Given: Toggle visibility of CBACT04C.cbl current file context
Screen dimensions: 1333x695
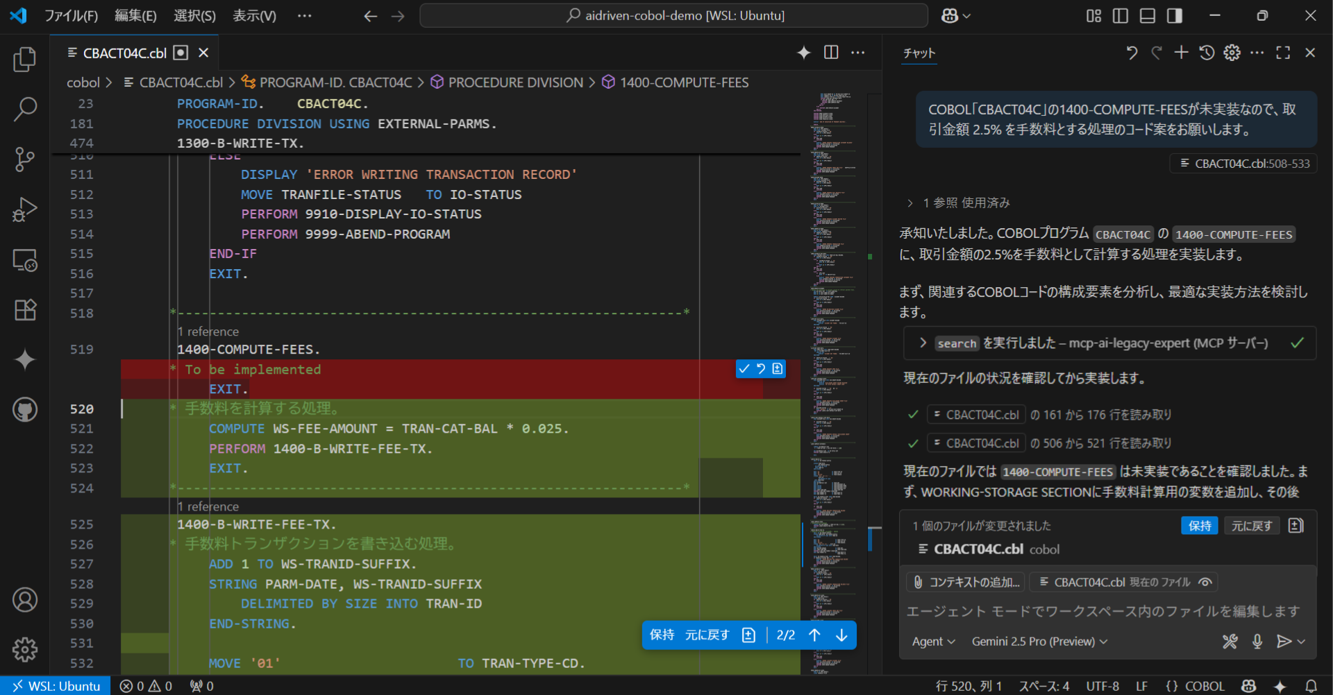Looking at the screenshot, I should pos(1206,583).
